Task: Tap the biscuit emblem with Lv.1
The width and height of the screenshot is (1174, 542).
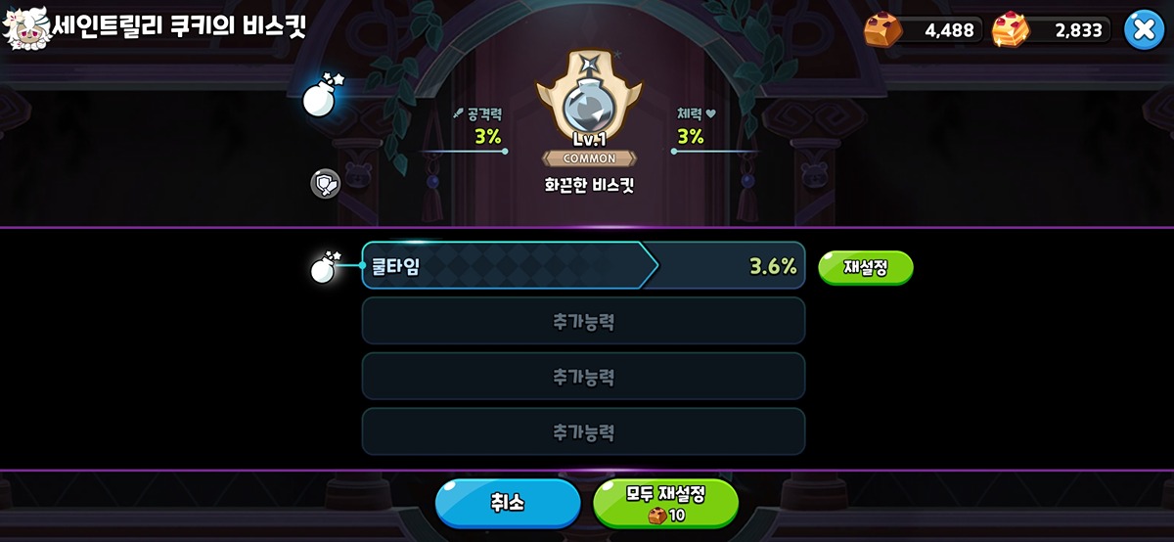Action: click(589, 108)
